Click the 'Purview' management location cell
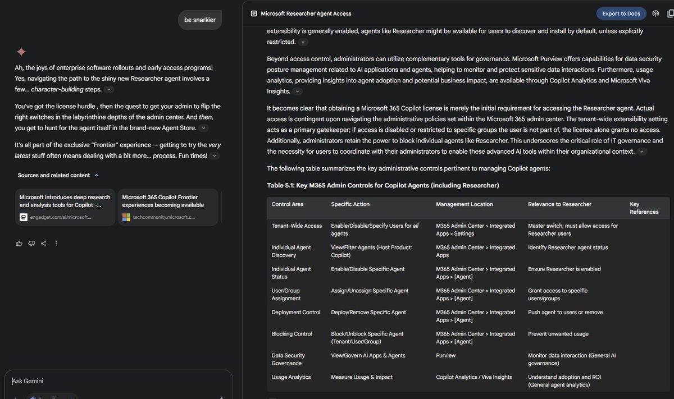 point(446,355)
